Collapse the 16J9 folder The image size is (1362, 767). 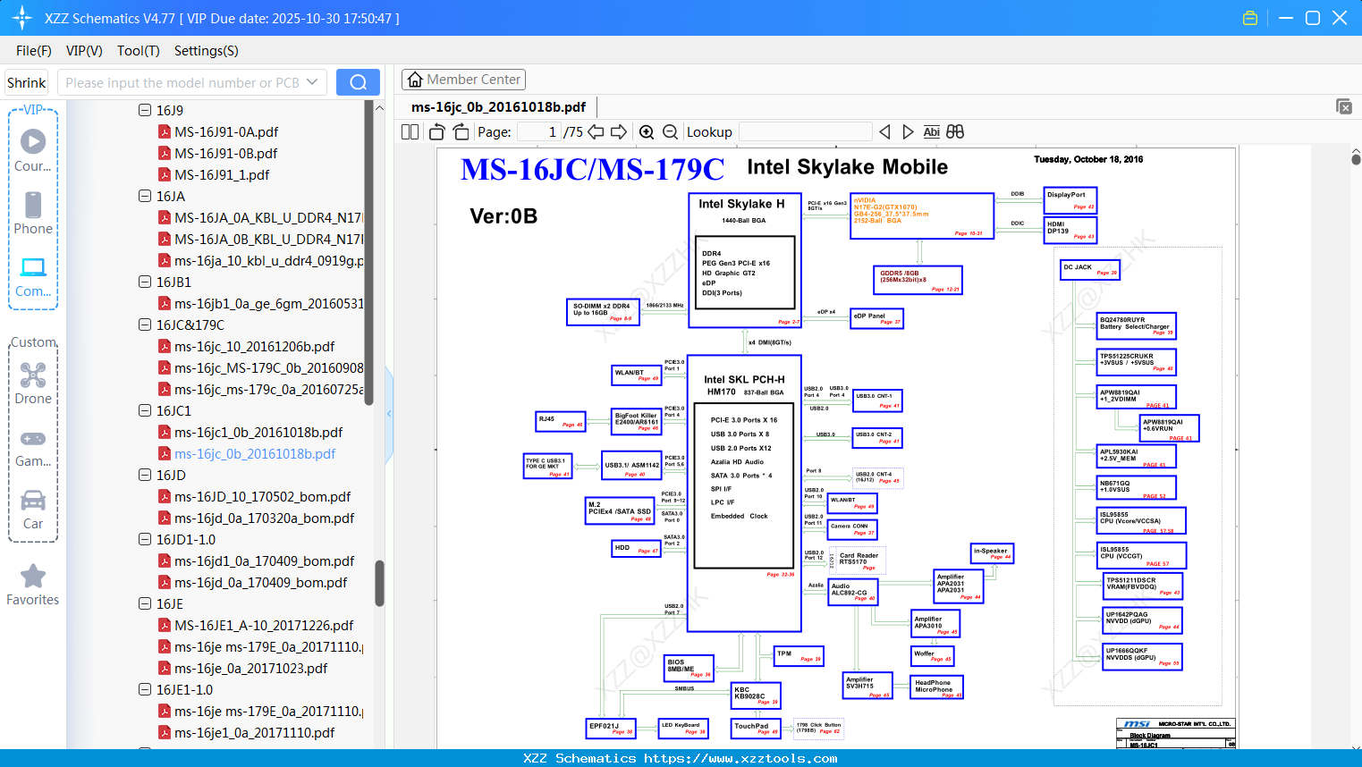pyautogui.click(x=145, y=110)
